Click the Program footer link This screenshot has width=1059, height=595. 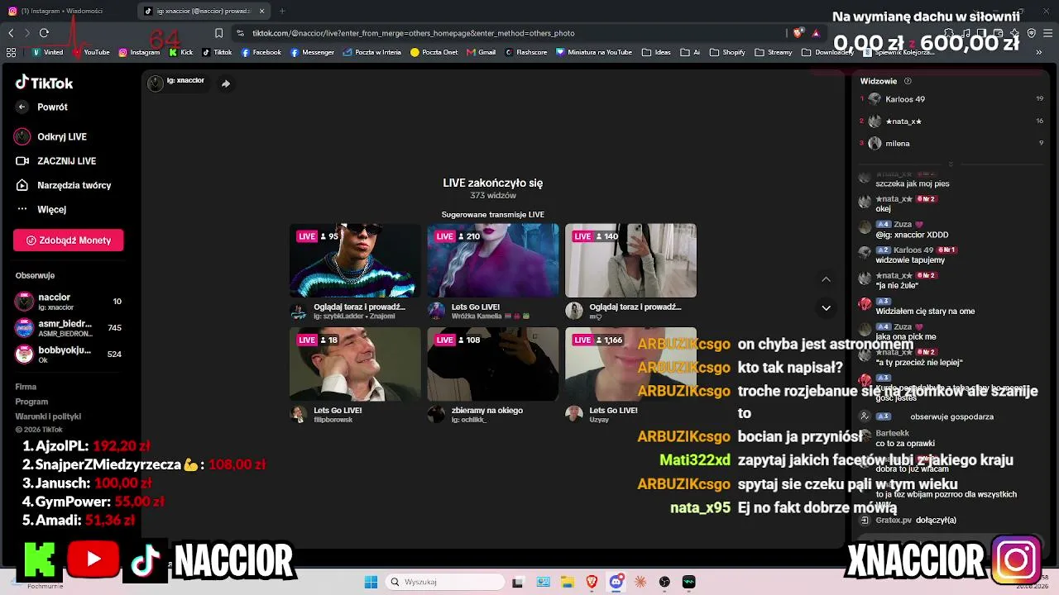click(31, 402)
